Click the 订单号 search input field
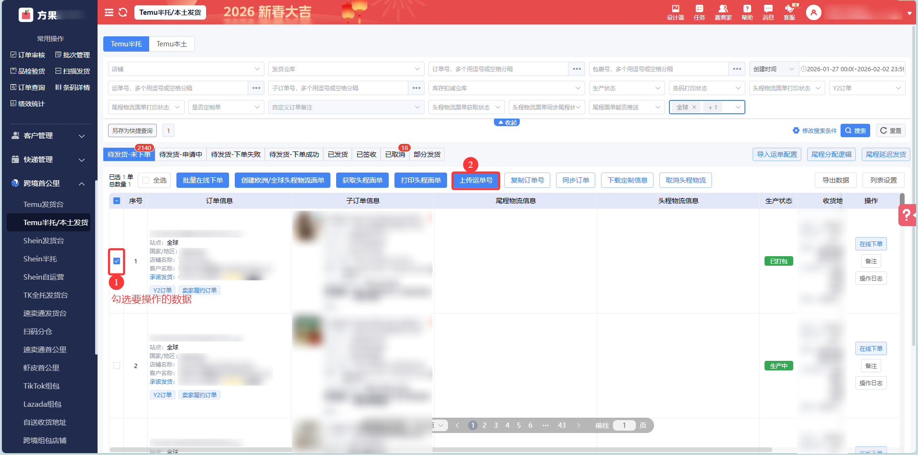918x455 pixels. click(498, 69)
